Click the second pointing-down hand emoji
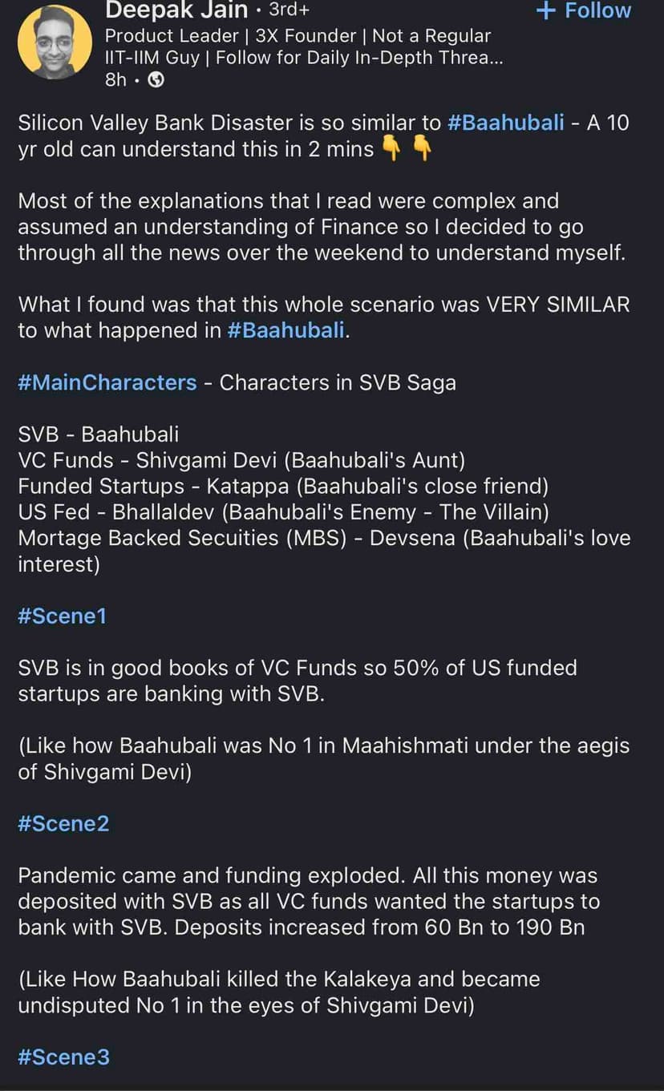The width and height of the screenshot is (664, 1091). 422,149
